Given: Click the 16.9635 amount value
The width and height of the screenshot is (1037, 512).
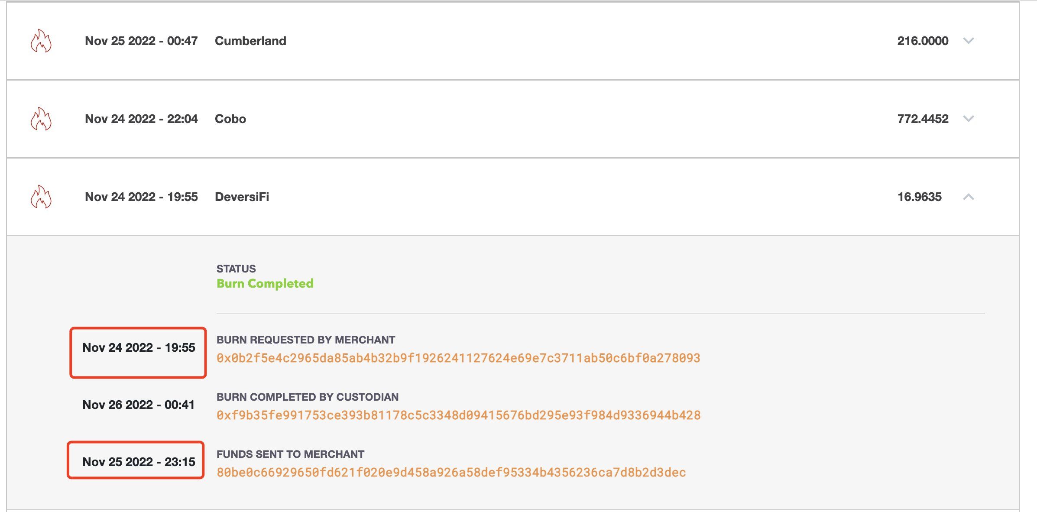Looking at the screenshot, I should pyautogui.click(x=919, y=197).
